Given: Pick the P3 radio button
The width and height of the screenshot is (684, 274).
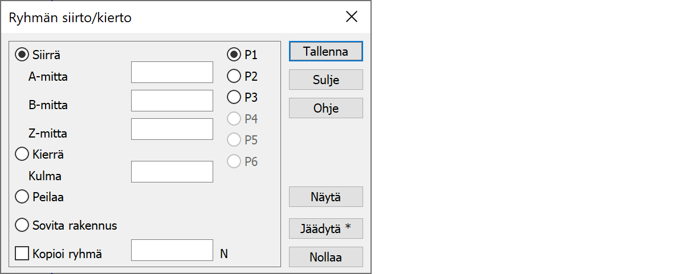Looking at the screenshot, I should pos(234,97).
